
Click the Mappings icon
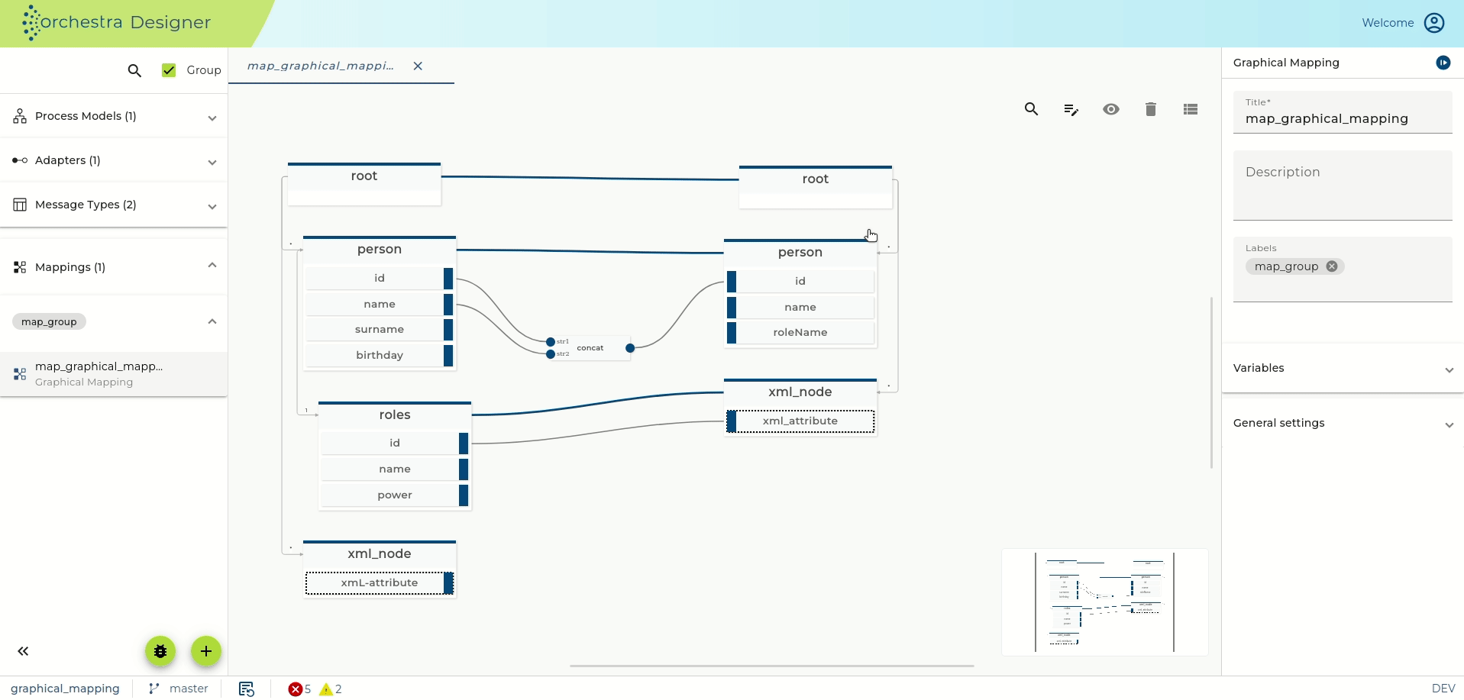point(20,267)
